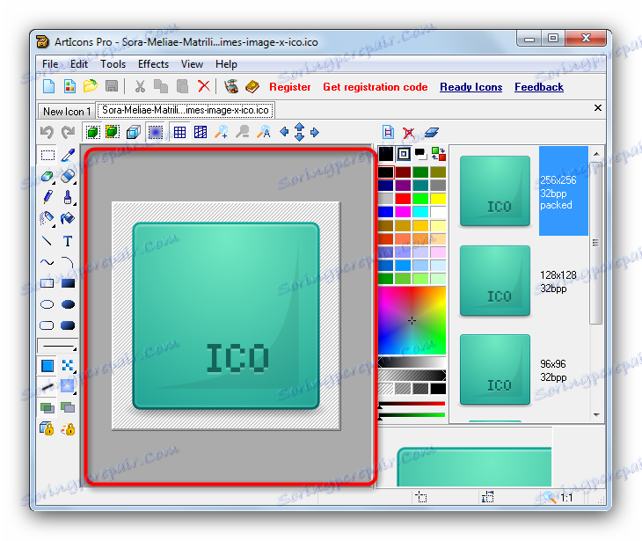Zoom in on the canvas
The height and width of the screenshot is (541, 642).
pyautogui.click(x=222, y=132)
